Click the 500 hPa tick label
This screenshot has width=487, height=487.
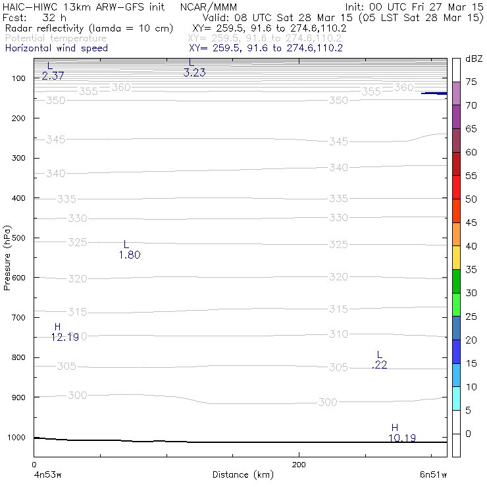pyautogui.click(x=18, y=238)
